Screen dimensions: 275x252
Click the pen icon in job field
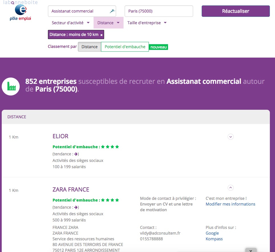pos(112,11)
